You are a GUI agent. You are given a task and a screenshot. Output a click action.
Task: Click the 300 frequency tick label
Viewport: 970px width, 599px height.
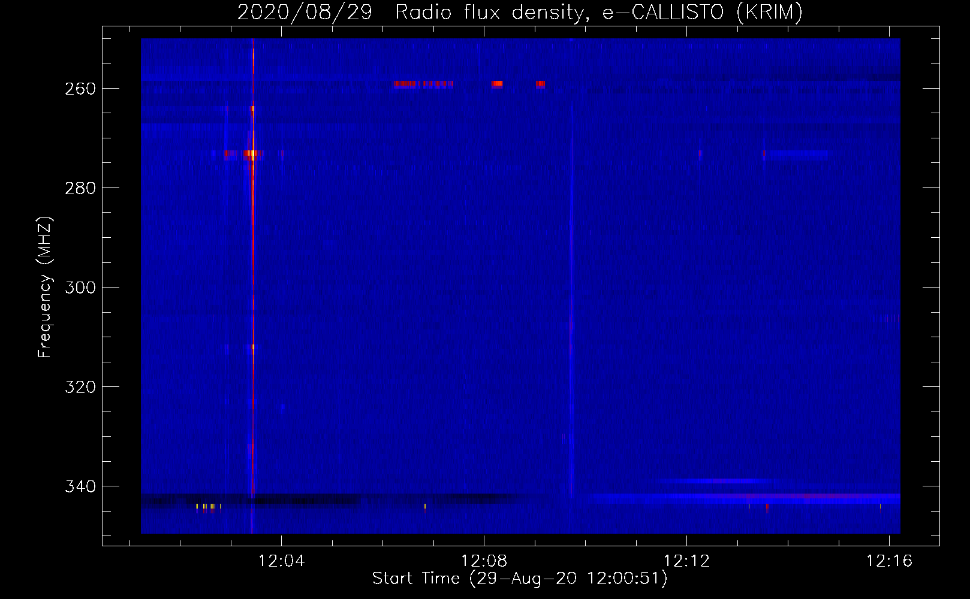[80, 288]
